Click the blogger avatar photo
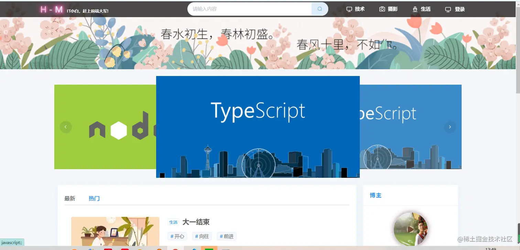This screenshot has height=250, width=520. [411, 229]
